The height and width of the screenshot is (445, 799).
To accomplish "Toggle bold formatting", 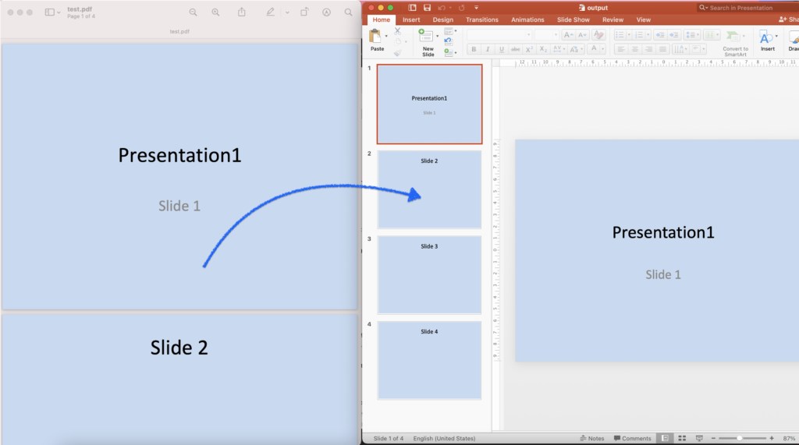I will tap(474, 49).
